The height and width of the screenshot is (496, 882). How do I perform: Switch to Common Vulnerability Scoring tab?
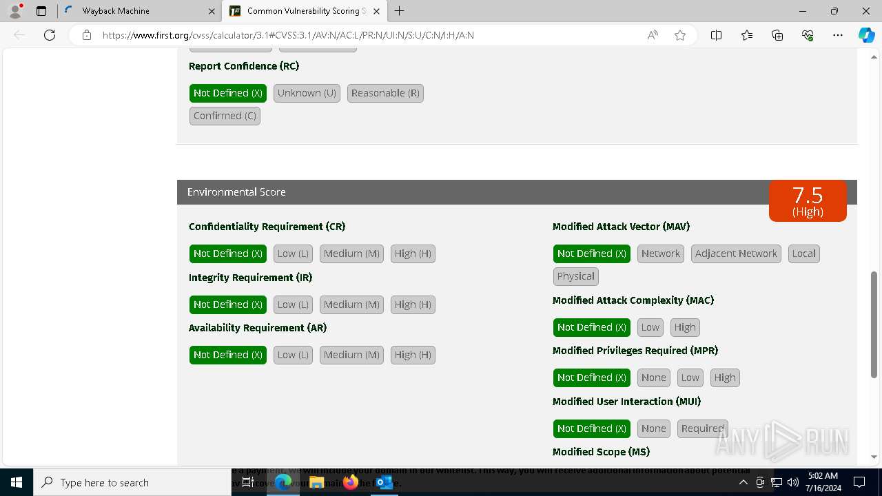304,11
